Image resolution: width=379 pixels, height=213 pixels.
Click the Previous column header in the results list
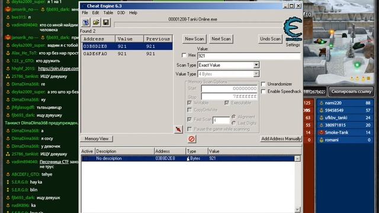point(158,39)
